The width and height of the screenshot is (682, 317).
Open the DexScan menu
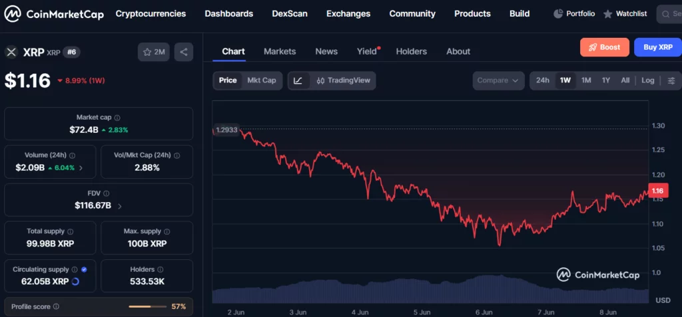(290, 14)
